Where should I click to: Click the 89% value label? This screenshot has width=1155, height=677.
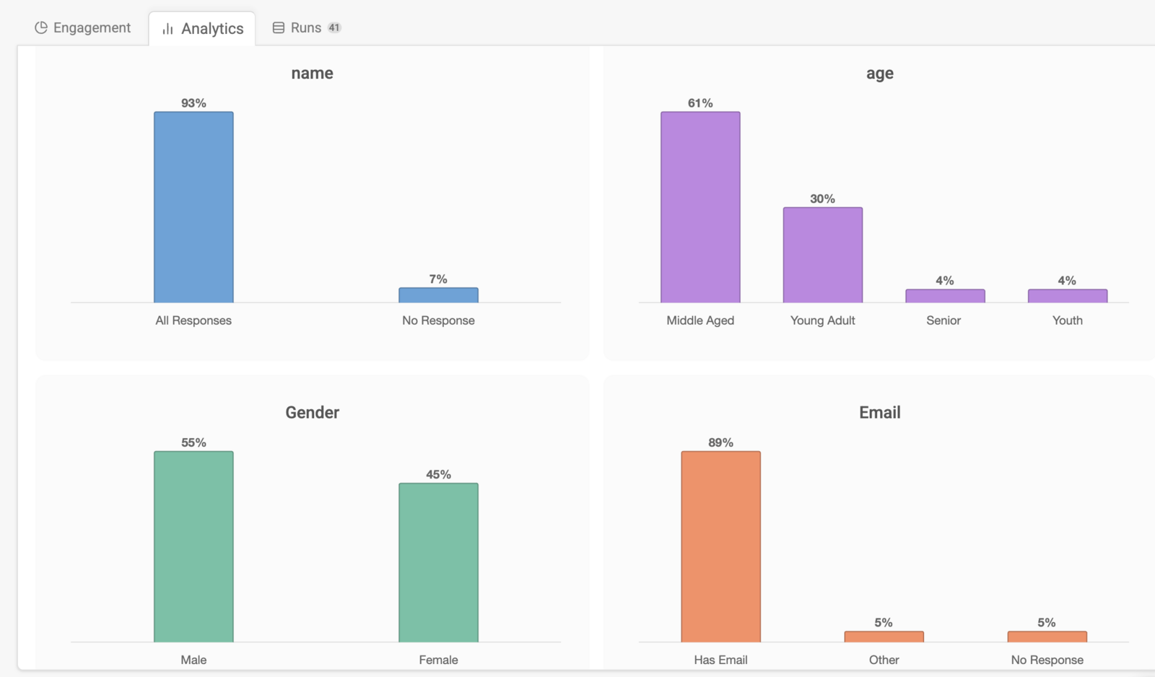coord(720,442)
